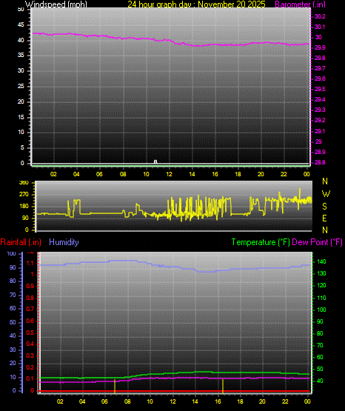Click the small wind gust marker near 11:00
Viewport: 345px width, 411px height.
coord(155,161)
